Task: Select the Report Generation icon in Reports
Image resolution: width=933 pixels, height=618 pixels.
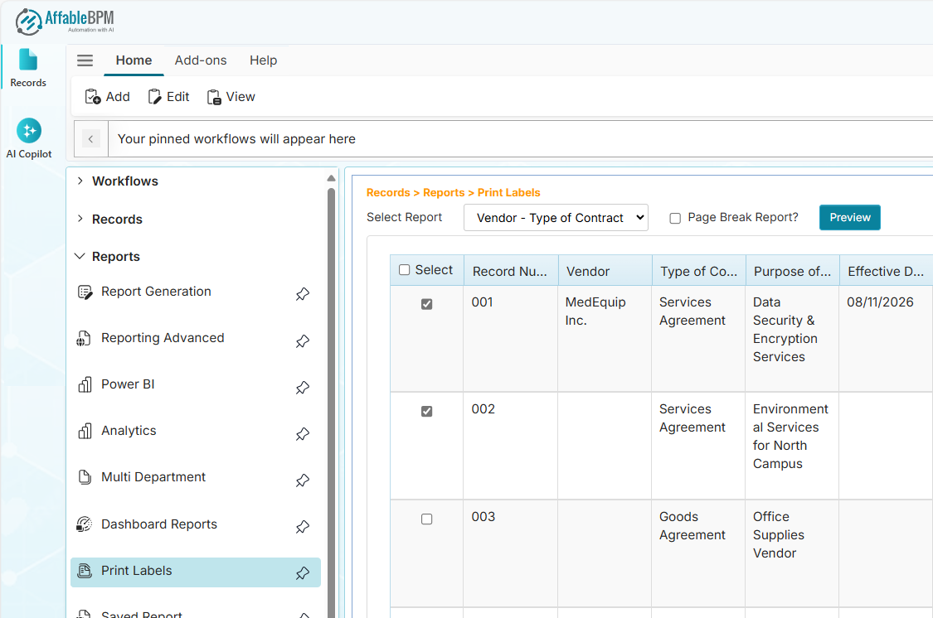Action: coord(85,291)
